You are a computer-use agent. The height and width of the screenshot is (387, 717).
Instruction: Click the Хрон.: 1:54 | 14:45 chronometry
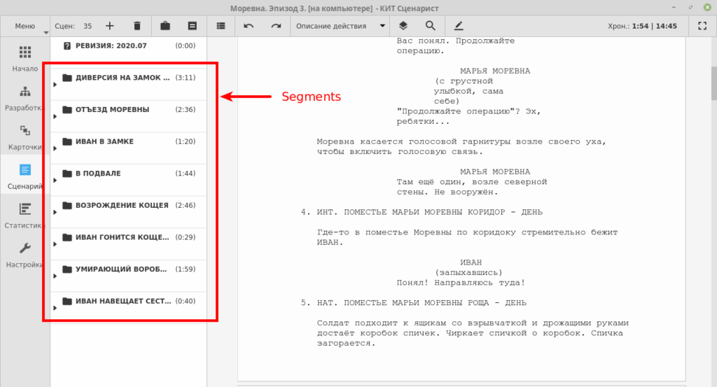642,26
